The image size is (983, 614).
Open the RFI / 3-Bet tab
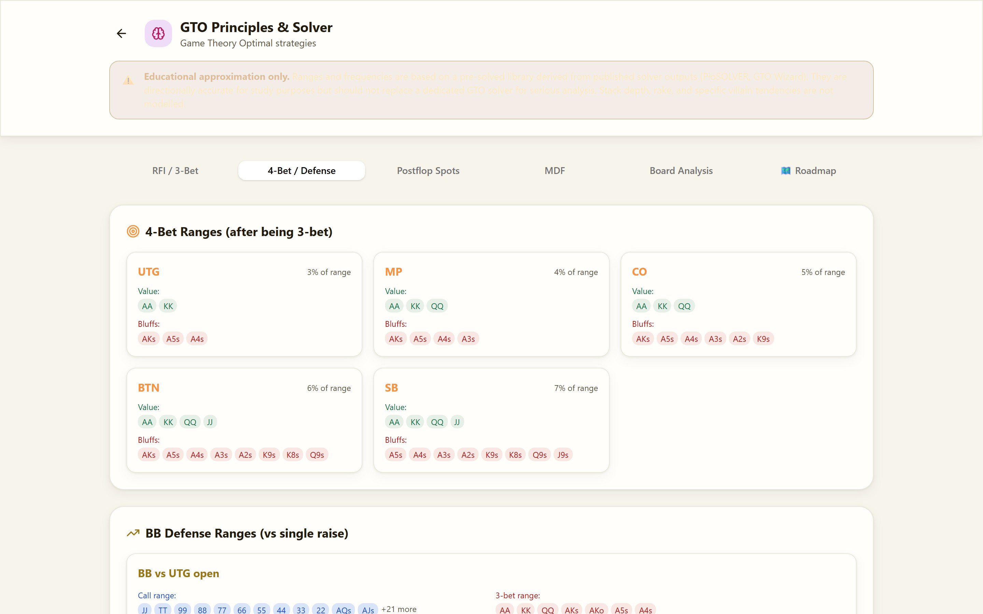(175, 171)
